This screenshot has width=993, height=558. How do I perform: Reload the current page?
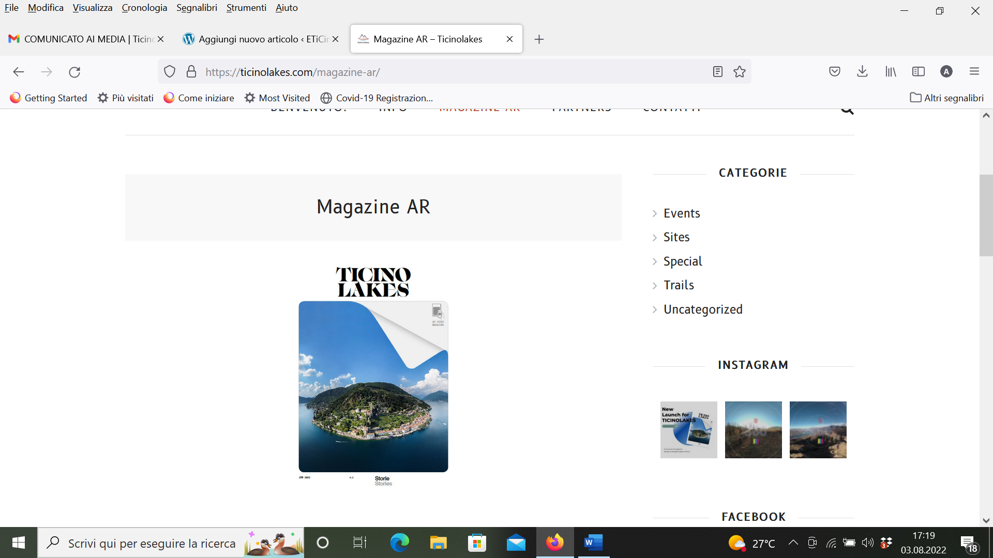(74, 72)
